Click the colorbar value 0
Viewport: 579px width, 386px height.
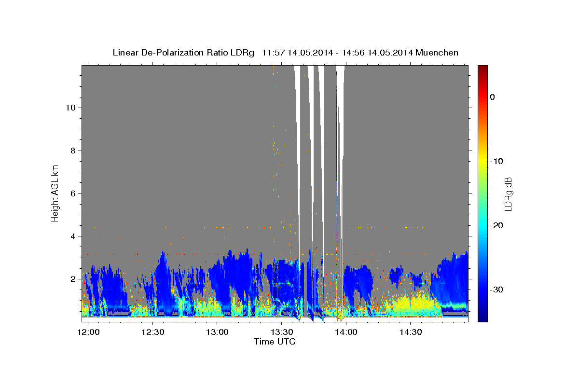(x=493, y=97)
